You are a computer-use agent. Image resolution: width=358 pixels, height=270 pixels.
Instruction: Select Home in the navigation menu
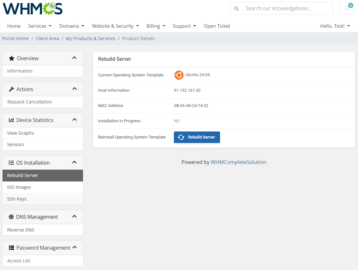14,26
